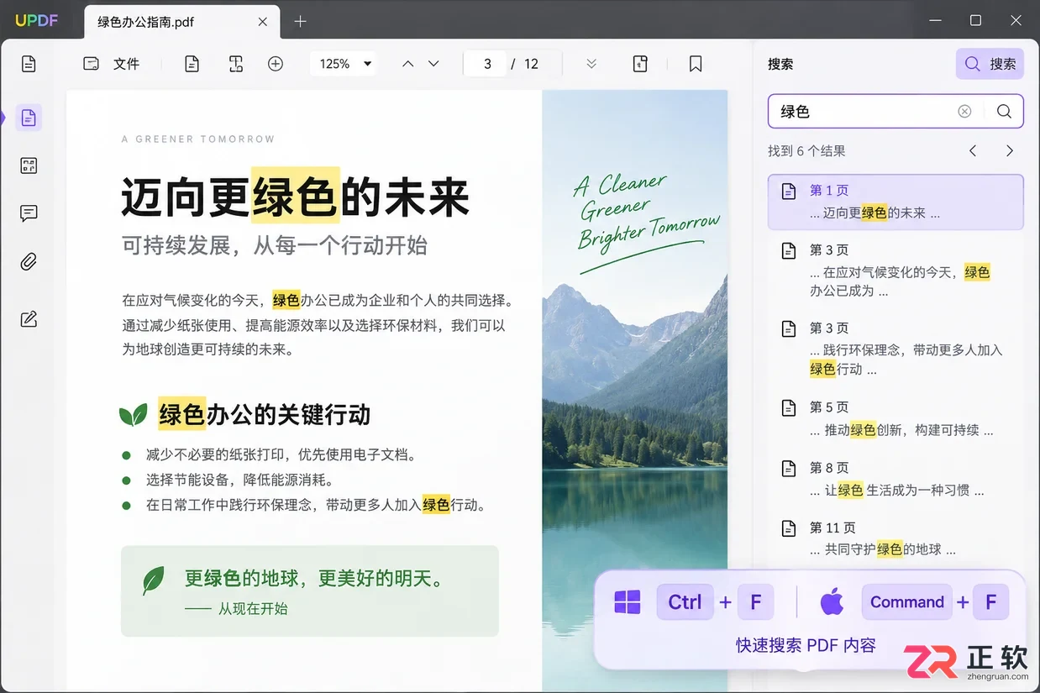The width and height of the screenshot is (1040, 693).
Task: Jump to last page double-chevron icon
Action: [x=591, y=64]
